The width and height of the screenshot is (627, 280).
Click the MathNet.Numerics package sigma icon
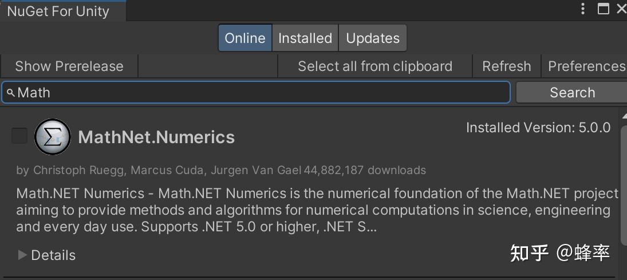click(x=53, y=137)
